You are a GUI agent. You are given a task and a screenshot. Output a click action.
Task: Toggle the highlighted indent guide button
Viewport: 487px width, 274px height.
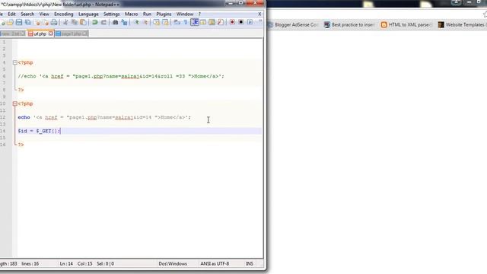point(195,22)
